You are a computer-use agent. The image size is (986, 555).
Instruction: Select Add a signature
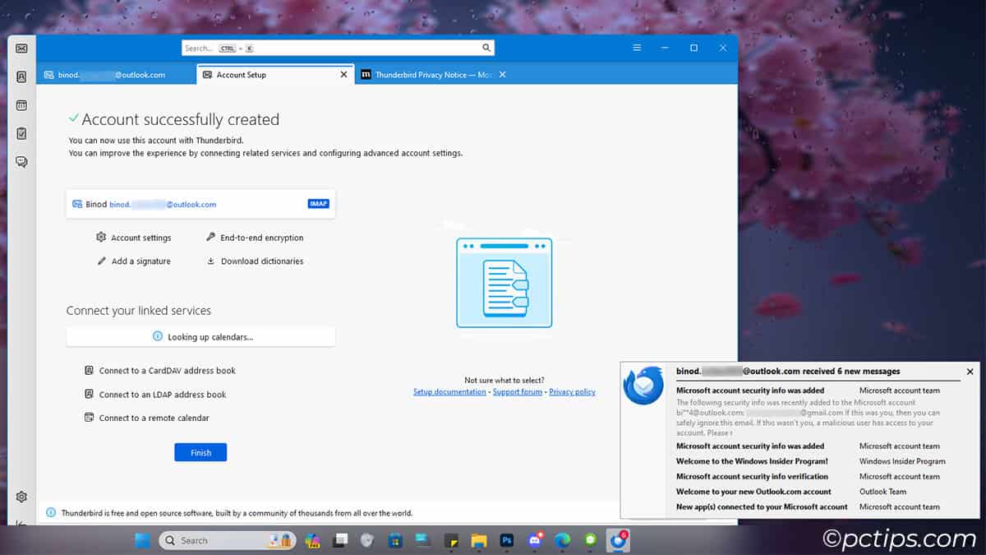coord(141,261)
